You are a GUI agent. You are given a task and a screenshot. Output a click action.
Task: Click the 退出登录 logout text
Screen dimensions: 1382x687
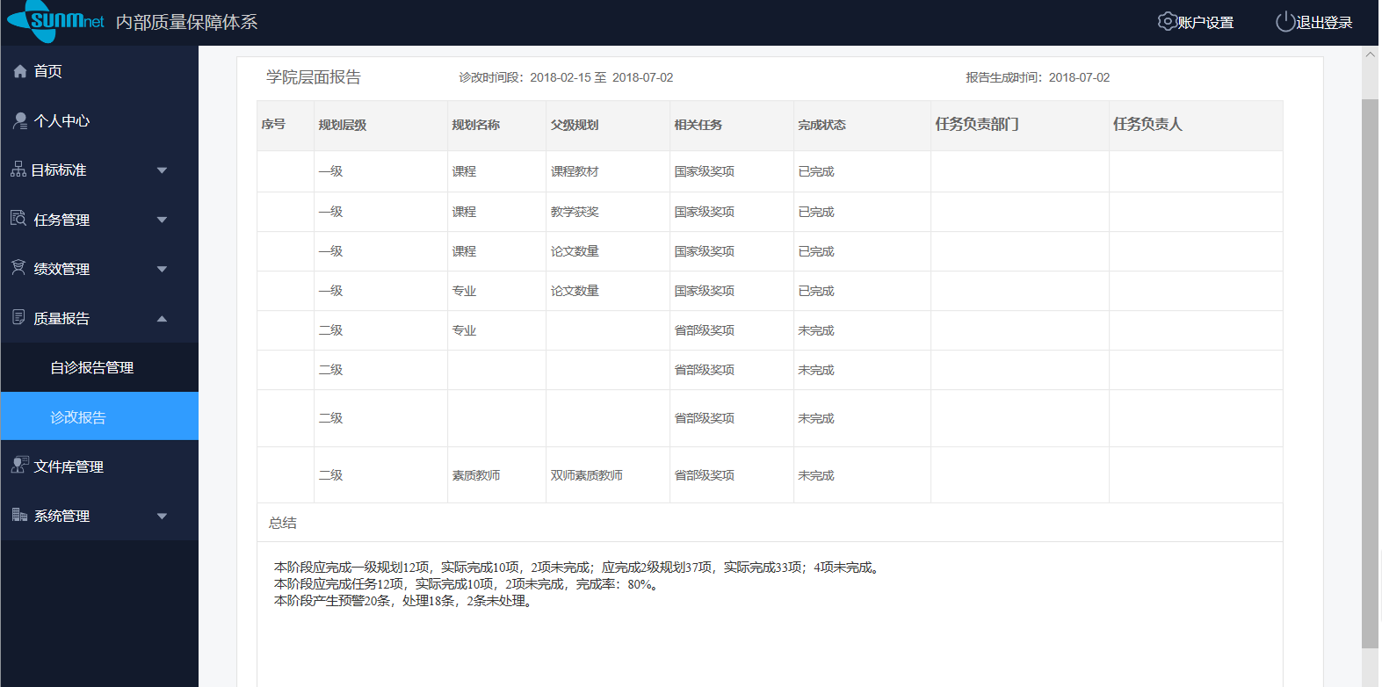[1324, 23]
